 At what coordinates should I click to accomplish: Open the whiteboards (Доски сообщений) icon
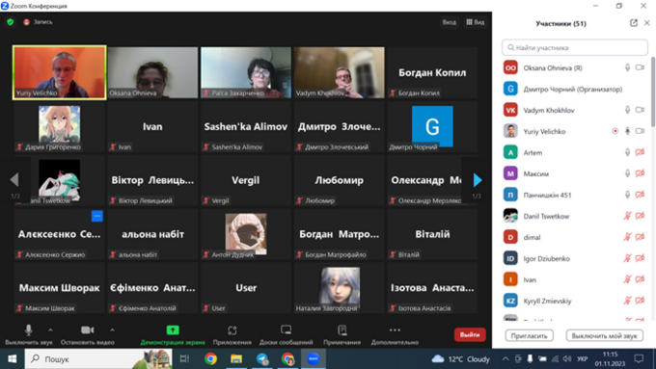(x=286, y=330)
